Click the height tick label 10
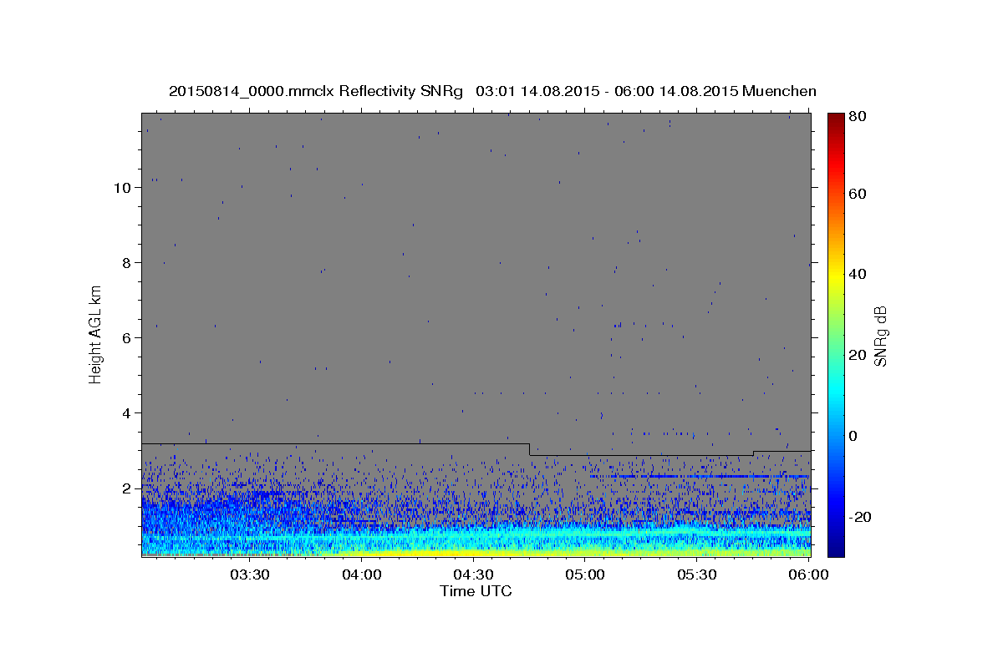Viewport: 1003px width, 668px height. pyautogui.click(x=123, y=187)
